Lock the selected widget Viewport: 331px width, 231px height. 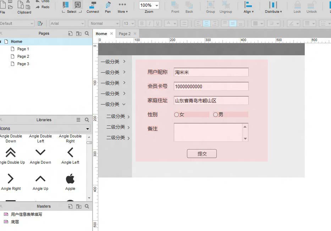[297, 7]
